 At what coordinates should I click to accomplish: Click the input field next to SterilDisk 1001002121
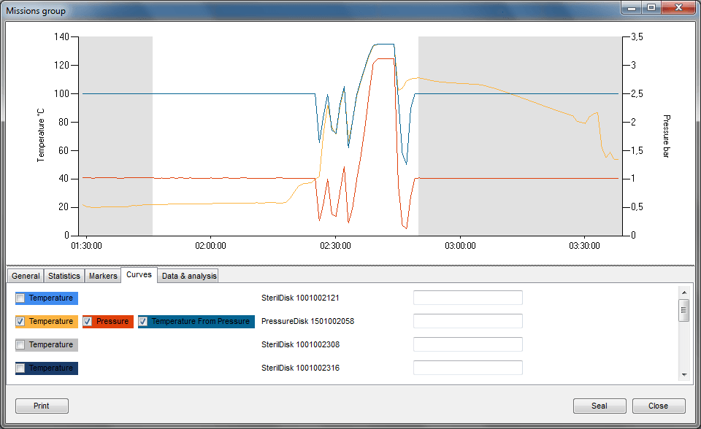coord(467,298)
